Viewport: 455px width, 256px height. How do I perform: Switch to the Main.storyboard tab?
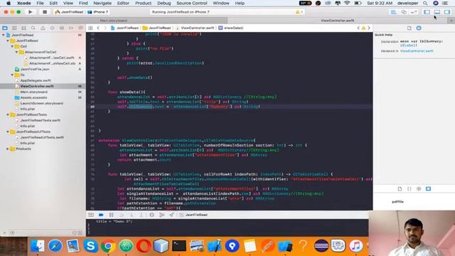coord(114,21)
